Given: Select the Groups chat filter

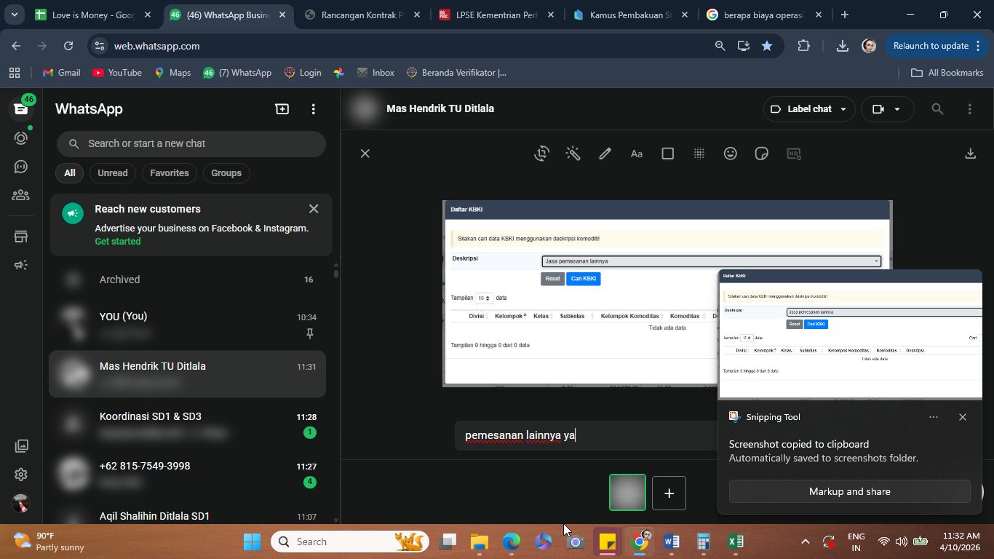Looking at the screenshot, I should click(226, 173).
